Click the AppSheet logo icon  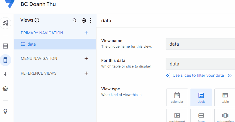(10, 4)
